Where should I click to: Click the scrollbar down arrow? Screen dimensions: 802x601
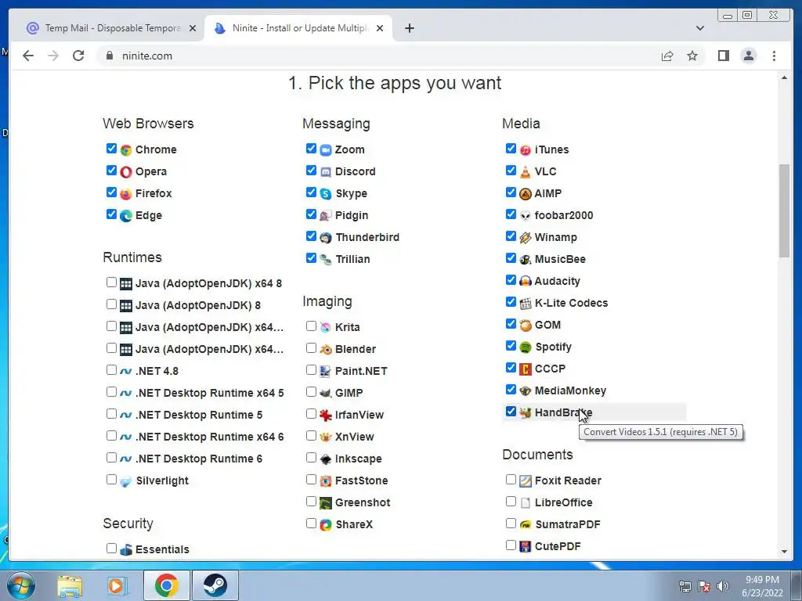click(784, 552)
